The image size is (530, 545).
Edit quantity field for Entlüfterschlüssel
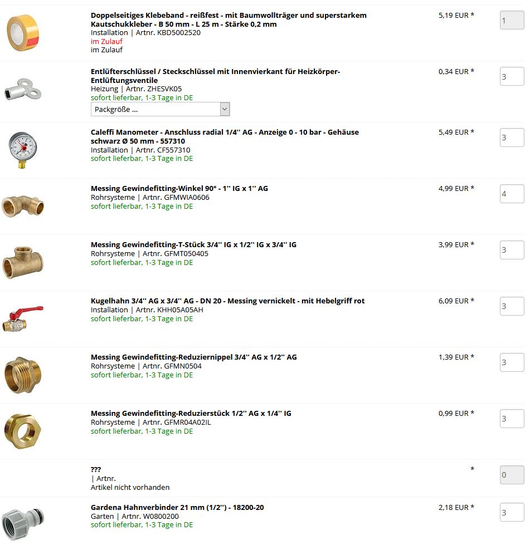[x=512, y=76]
